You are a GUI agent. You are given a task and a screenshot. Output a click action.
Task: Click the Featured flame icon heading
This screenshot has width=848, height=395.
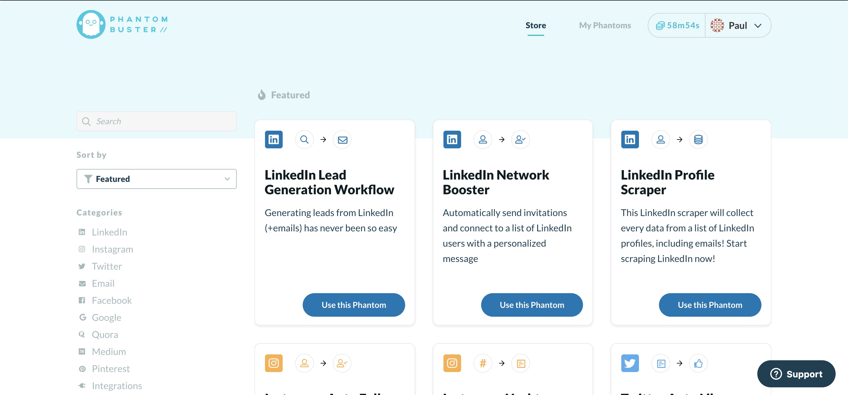(x=262, y=95)
